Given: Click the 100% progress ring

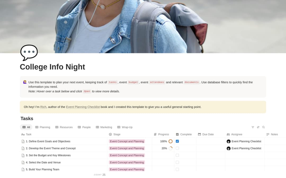Looking at the screenshot, I should [171, 141].
